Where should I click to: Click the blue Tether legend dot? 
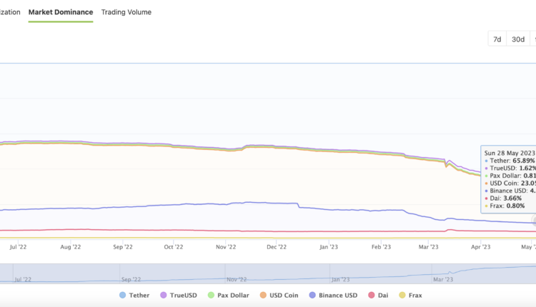coord(123,295)
